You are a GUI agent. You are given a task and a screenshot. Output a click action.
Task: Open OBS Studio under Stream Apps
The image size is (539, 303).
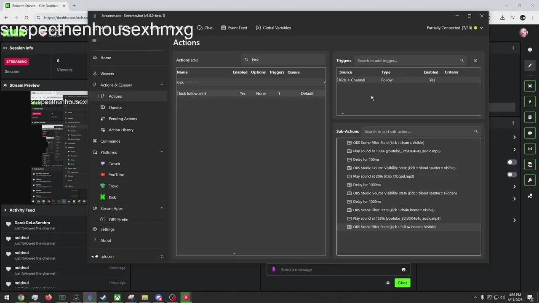(118, 219)
